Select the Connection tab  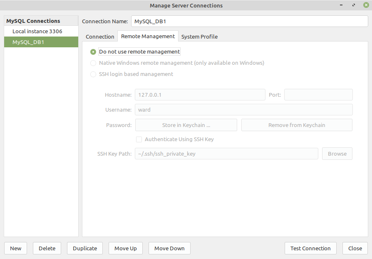[100, 37]
